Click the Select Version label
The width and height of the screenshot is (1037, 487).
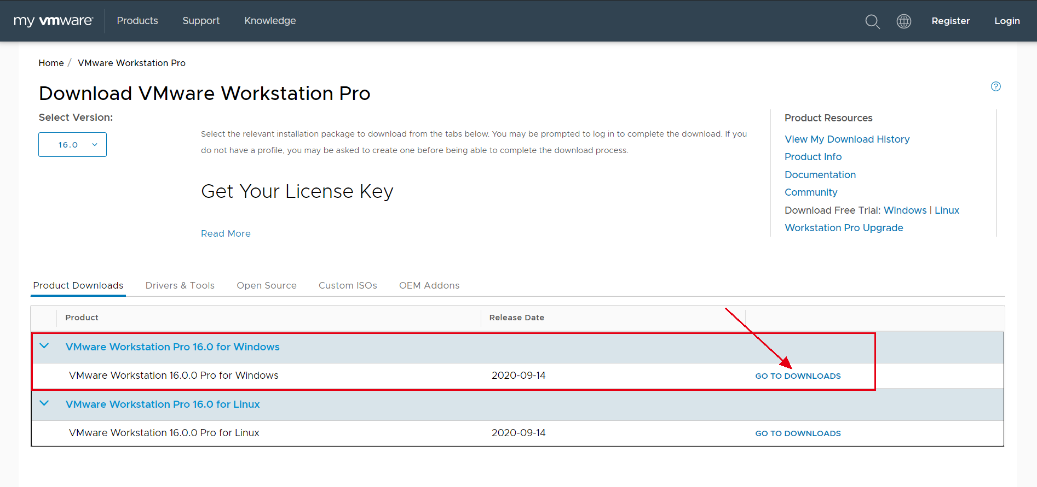76,118
